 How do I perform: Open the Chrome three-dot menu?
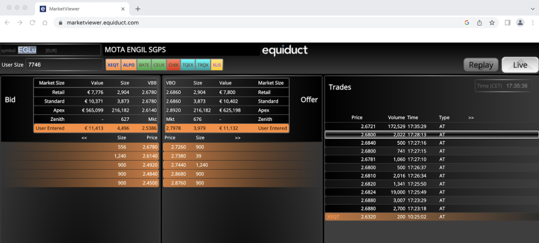click(x=532, y=23)
